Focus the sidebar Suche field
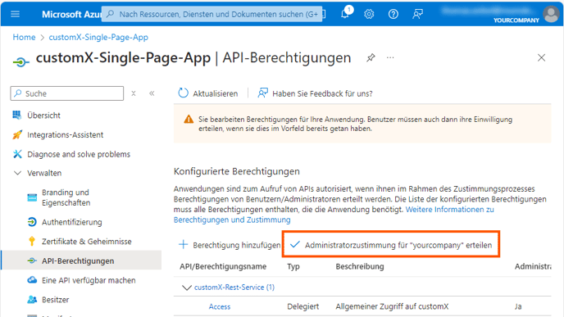 67,93
